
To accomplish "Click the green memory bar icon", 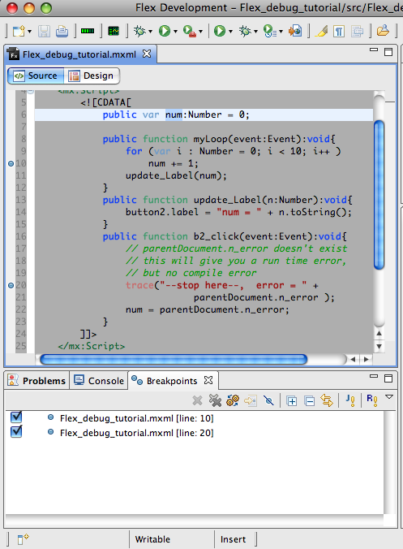I will point(88,31).
